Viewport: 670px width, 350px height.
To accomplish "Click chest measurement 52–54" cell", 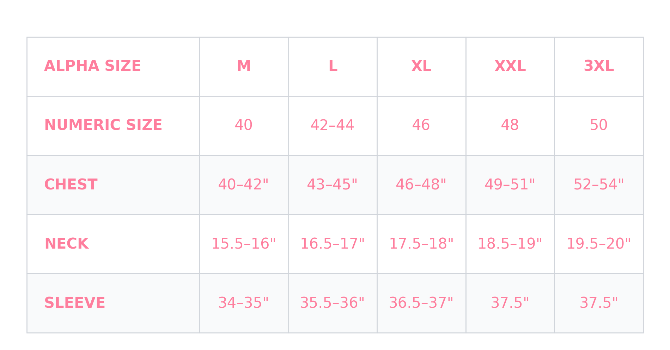I will (599, 185).
